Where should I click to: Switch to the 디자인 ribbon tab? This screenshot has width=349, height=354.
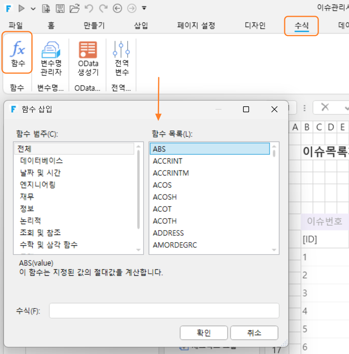(x=255, y=25)
